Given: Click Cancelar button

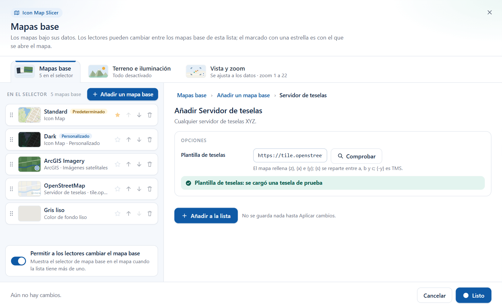Looking at the screenshot, I should click(435, 295).
